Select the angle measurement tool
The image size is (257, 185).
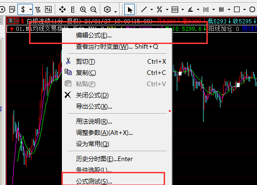[x=190, y=9]
